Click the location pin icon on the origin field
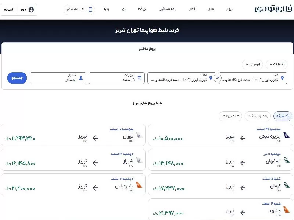This screenshot has width=294, height=220. [282, 78]
